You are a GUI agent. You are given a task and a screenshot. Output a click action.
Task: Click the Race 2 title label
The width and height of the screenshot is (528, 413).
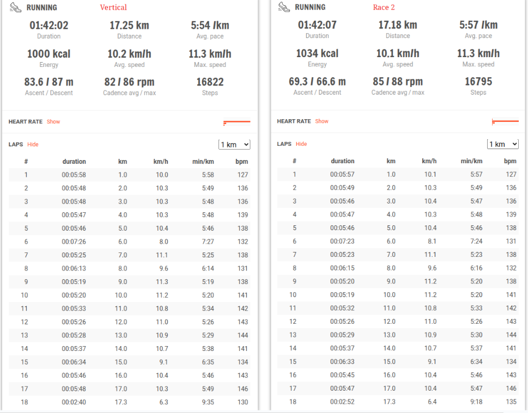[384, 8]
